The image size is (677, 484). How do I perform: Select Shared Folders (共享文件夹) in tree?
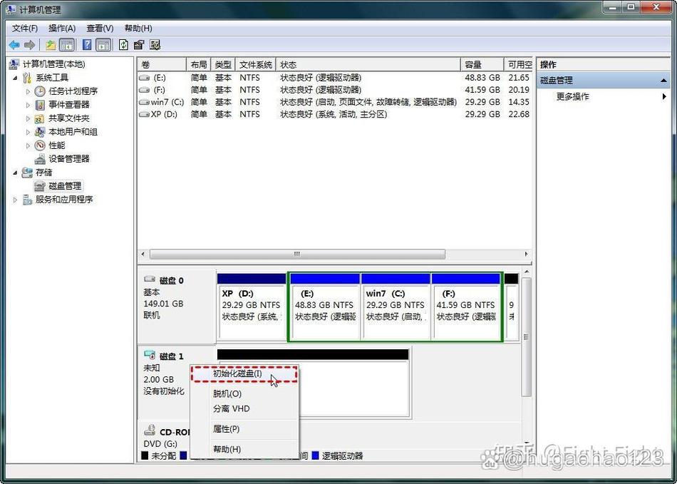(x=68, y=118)
